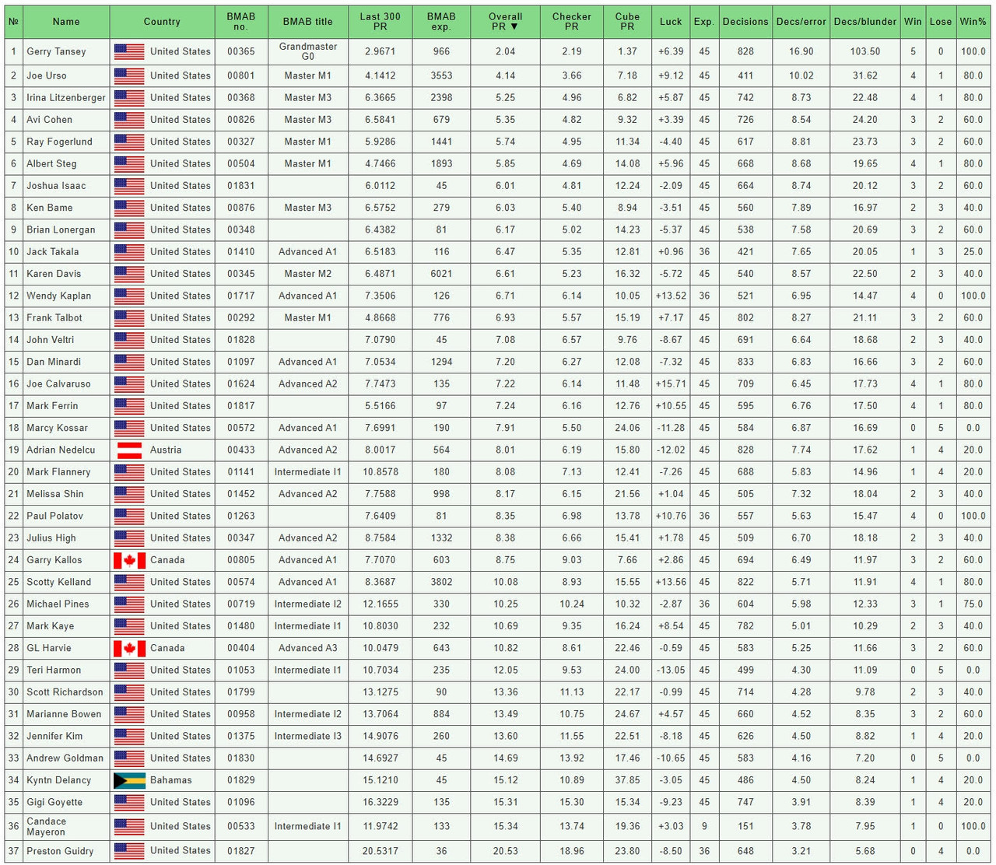Select BMAB number 01831
Screen dimensions: 996x865
click(x=241, y=186)
